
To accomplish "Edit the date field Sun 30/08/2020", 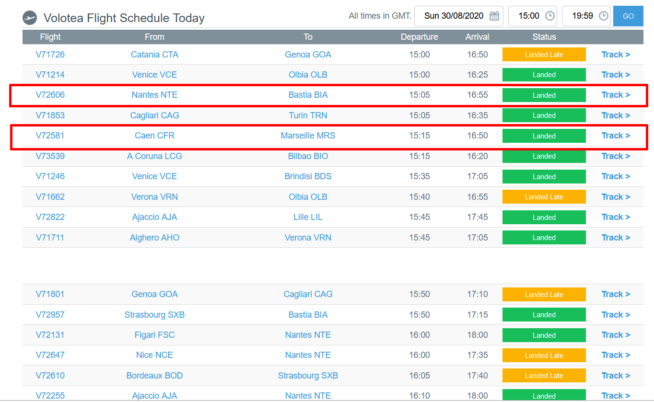I will coord(459,16).
